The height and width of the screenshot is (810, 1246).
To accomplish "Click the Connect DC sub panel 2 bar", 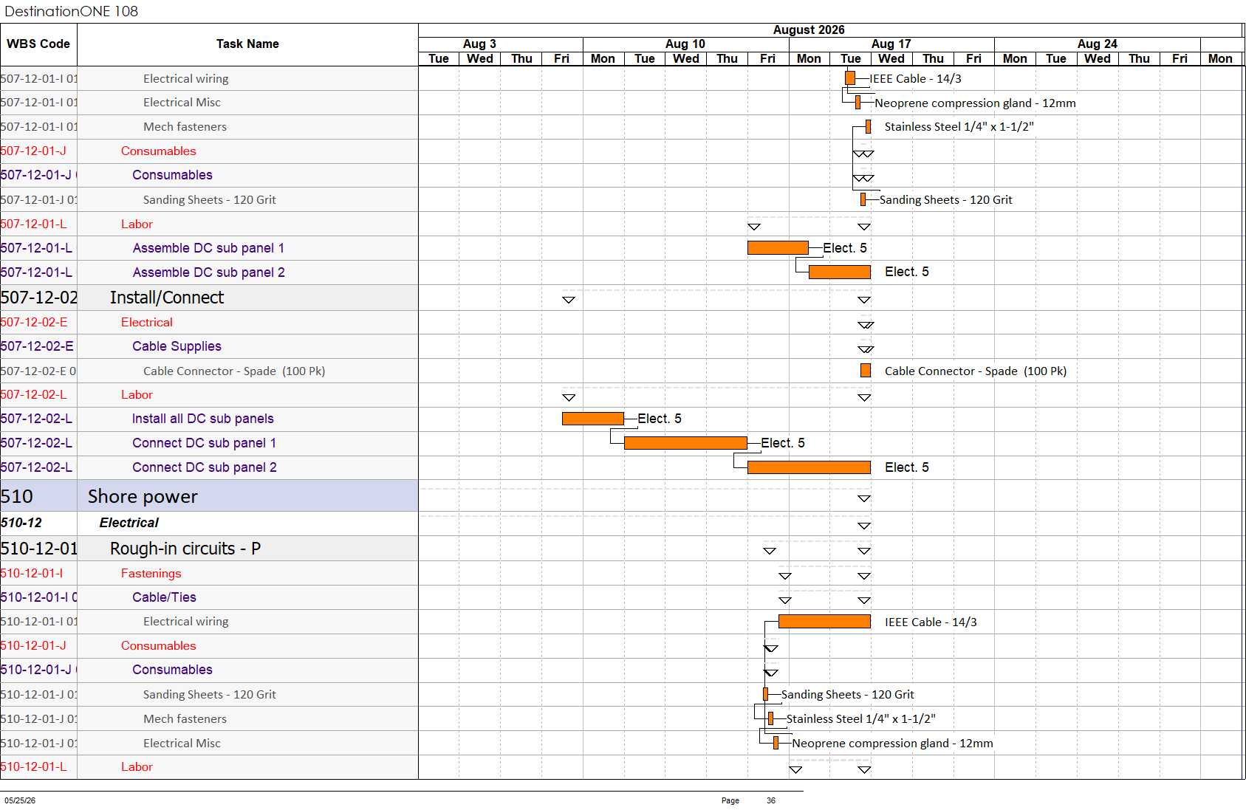I will tap(809, 467).
